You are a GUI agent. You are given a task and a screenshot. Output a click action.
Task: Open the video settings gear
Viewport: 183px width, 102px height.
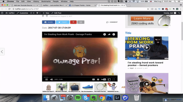point(98,79)
